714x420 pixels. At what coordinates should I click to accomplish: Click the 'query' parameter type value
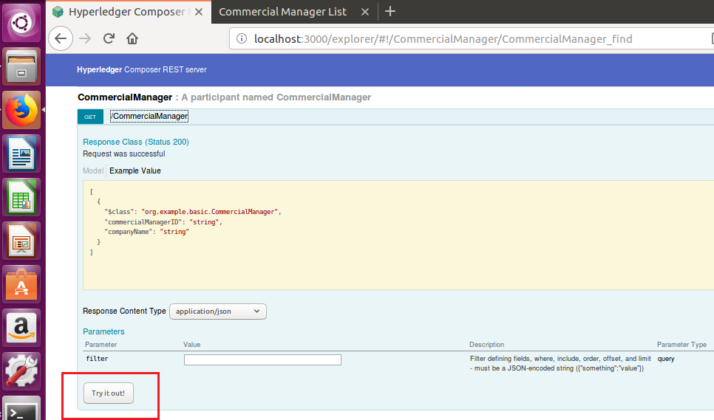tap(666, 359)
